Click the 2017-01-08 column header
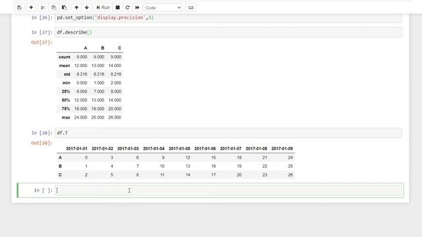 click(256, 149)
